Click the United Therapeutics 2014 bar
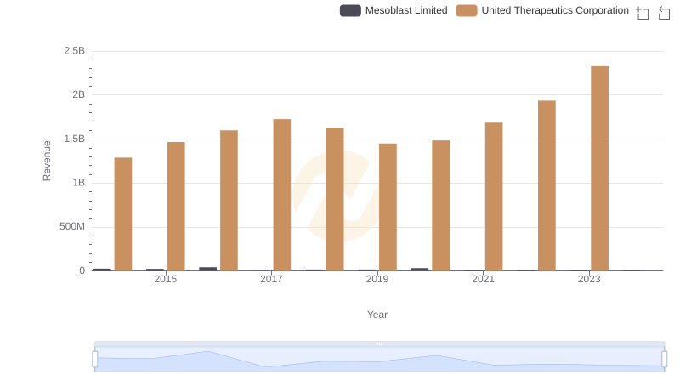The height and width of the screenshot is (392, 680). tap(123, 214)
